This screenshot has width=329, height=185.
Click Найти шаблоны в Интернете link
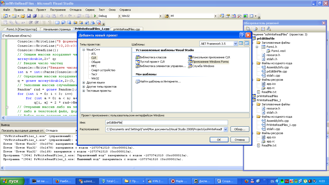(160, 81)
